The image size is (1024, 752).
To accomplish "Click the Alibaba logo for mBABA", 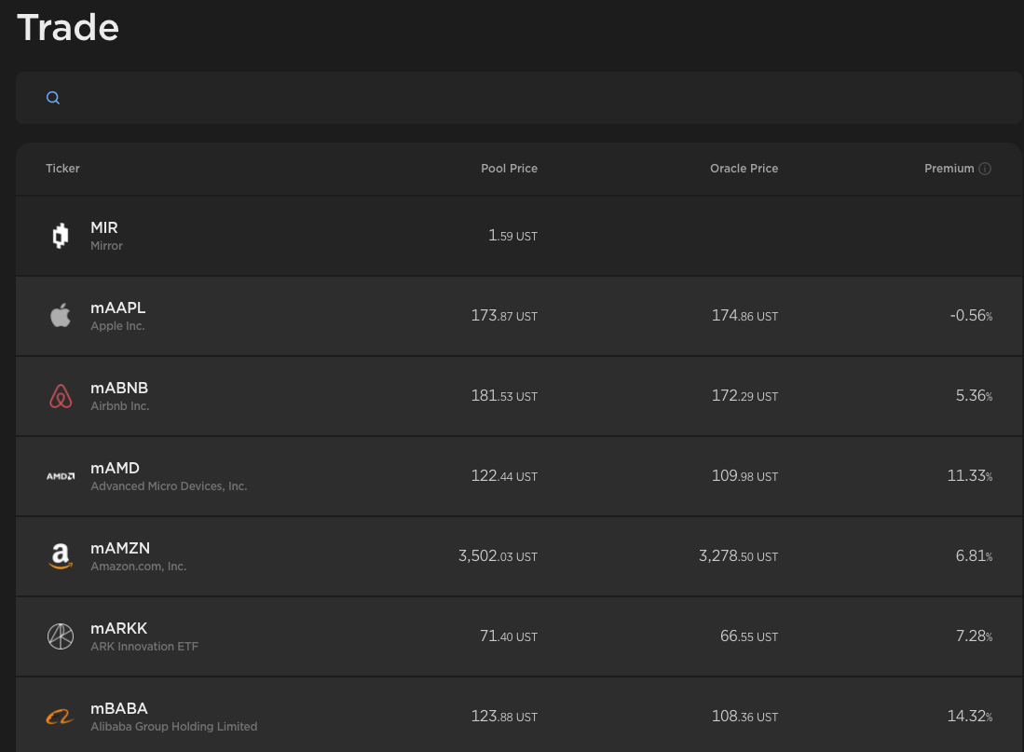I will coord(61,717).
